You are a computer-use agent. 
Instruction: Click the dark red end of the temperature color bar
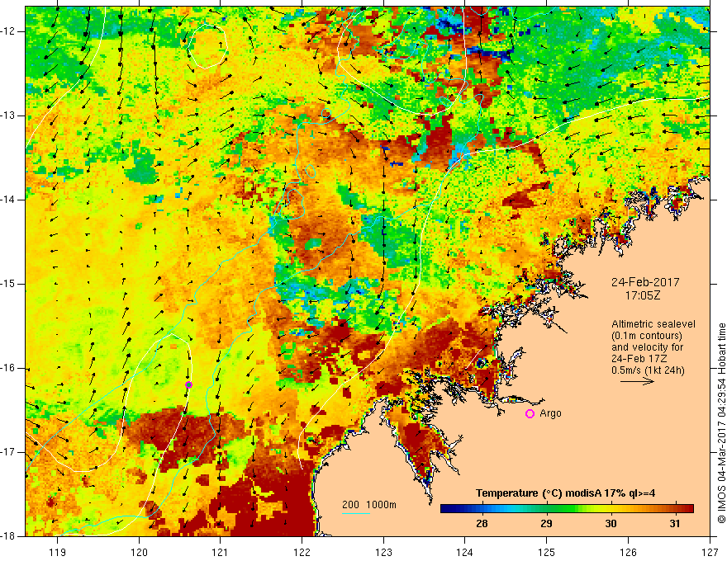point(688,509)
